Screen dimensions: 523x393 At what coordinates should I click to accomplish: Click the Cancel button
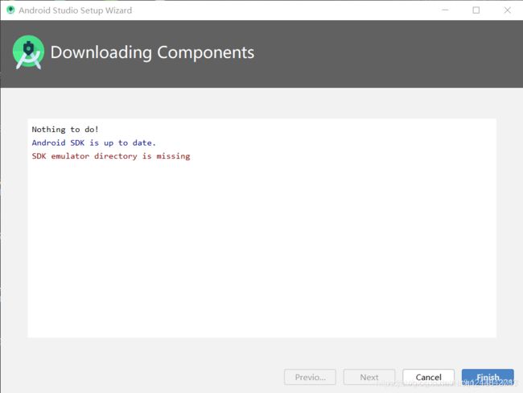pyautogui.click(x=428, y=378)
